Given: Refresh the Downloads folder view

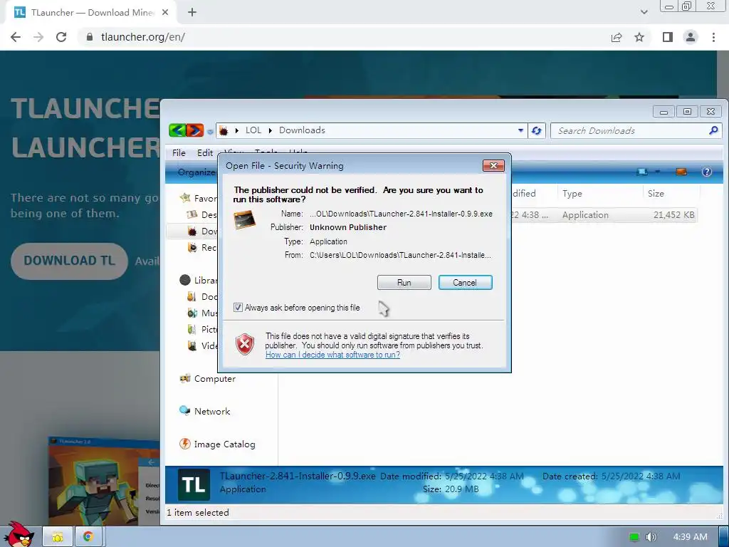Looking at the screenshot, I should (x=536, y=131).
